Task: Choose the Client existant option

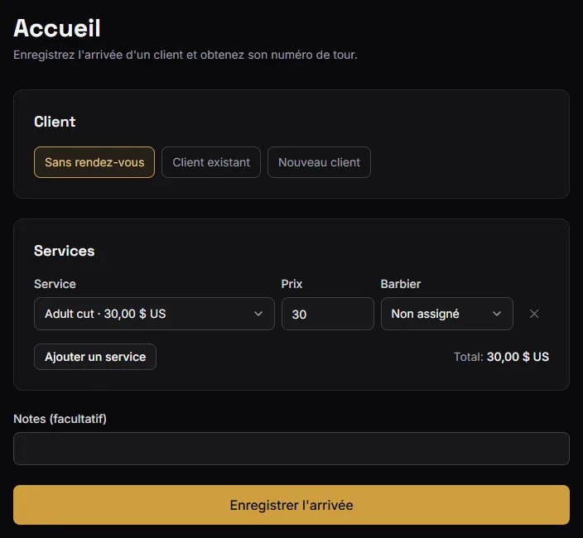Action: coord(211,162)
